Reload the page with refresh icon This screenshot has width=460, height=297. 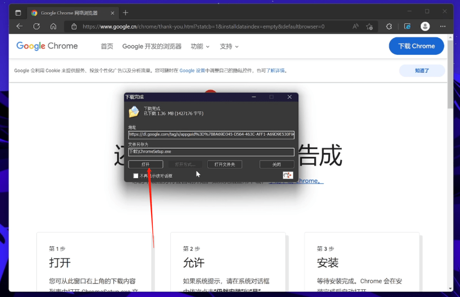tap(36, 27)
